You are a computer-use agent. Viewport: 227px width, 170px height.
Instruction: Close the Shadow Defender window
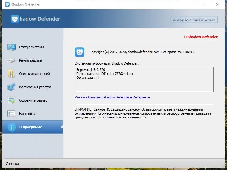[x=217, y=5]
